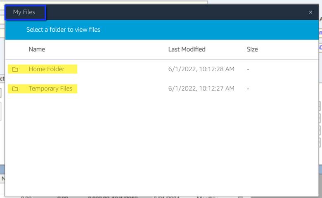
Task: Click the Temporary Files folder icon
Action: [x=15, y=89]
